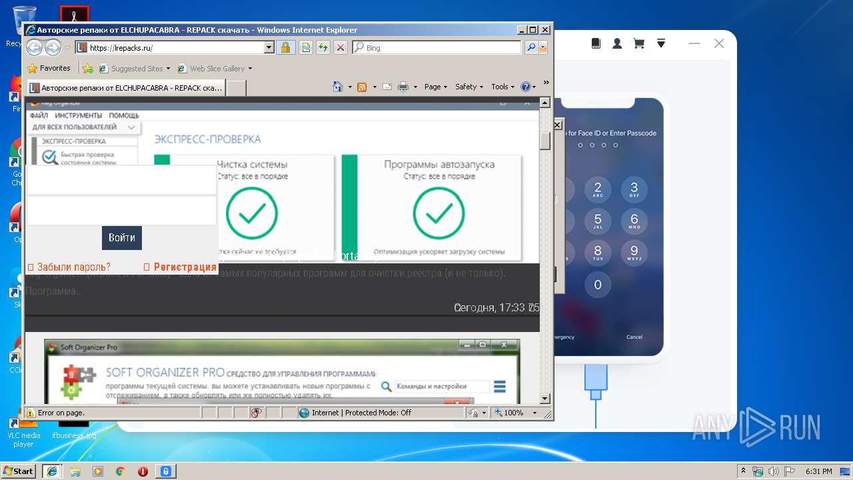853x480 pixels.
Task: Expand the address bar URL dropdown
Action: pyautogui.click(x=269, y=47)
